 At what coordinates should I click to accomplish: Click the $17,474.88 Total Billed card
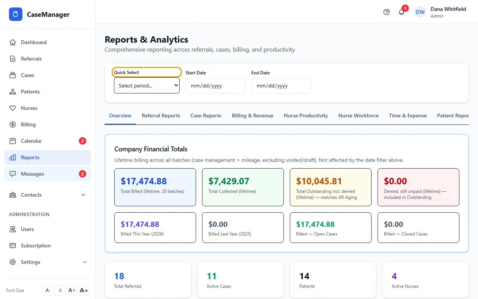click(155, 187)
